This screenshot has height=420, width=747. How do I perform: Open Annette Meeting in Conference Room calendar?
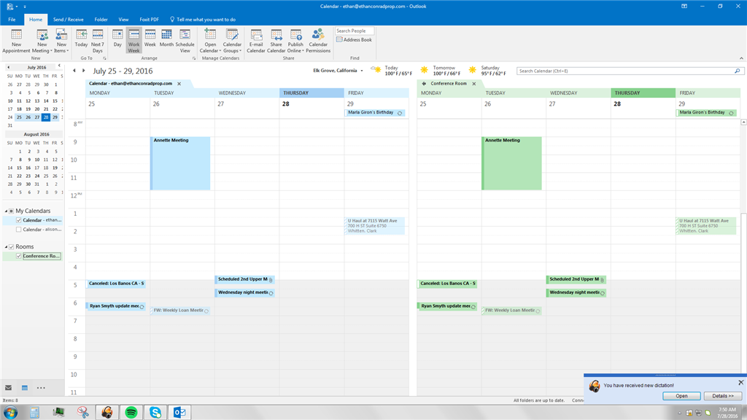tap(511, 163)
